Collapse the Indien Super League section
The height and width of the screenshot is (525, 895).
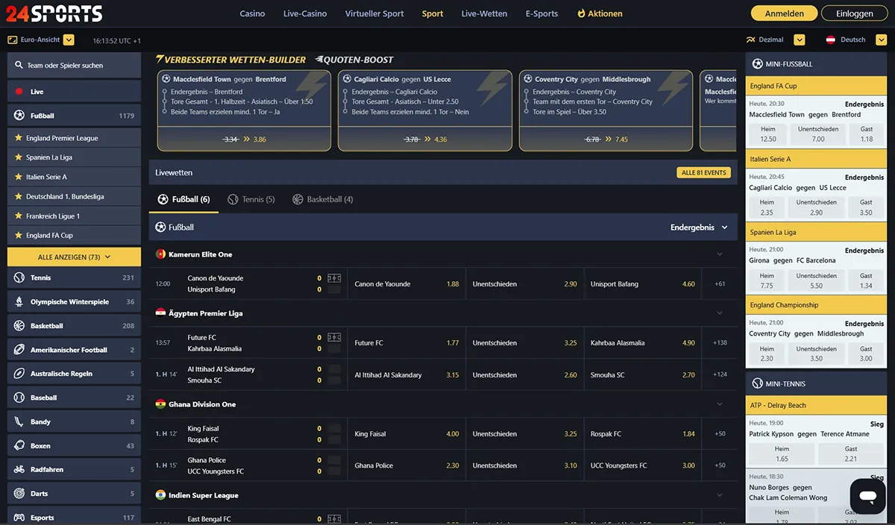point(720,494)
